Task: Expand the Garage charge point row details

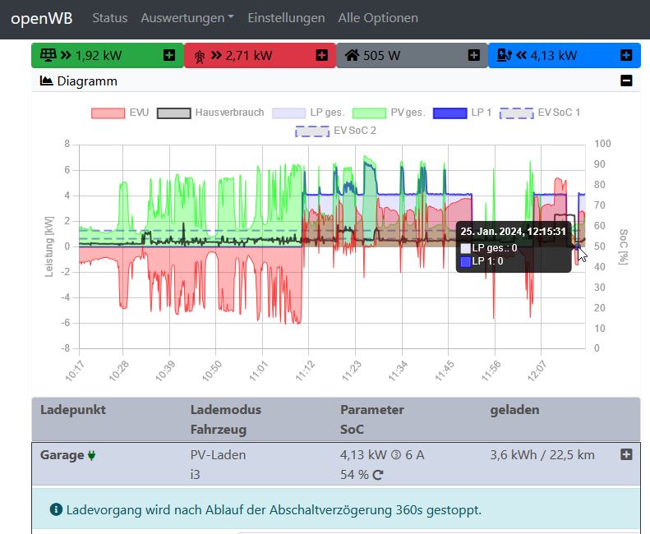Action: click(626, 454)
